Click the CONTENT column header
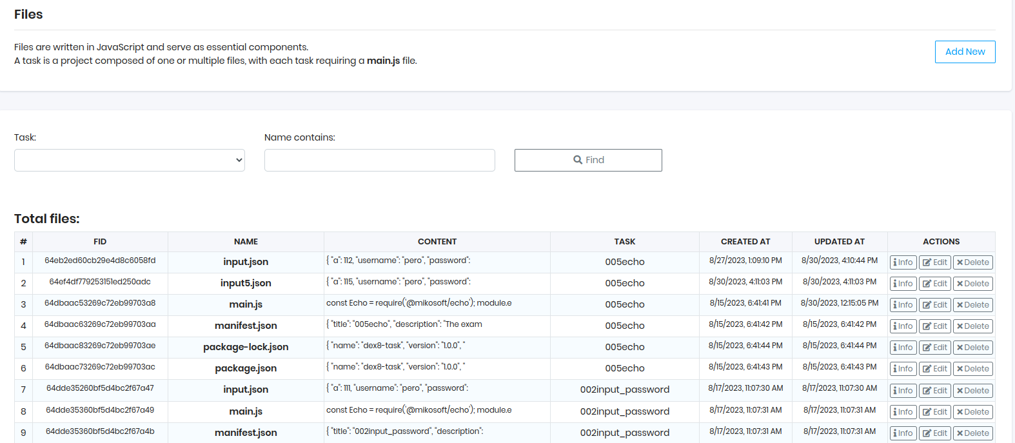This screenshot has width=1015, height=443. (x=437, y=242)
